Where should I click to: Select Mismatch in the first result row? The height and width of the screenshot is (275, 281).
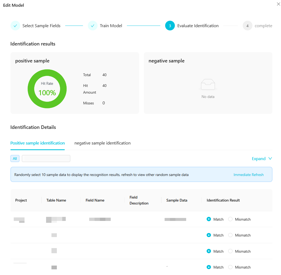[231, 219]
